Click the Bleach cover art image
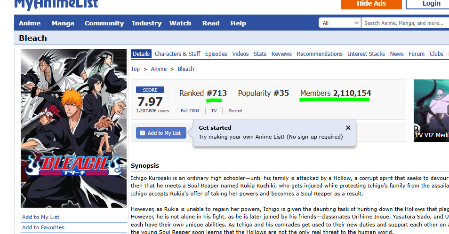 (x=73, y=128)
